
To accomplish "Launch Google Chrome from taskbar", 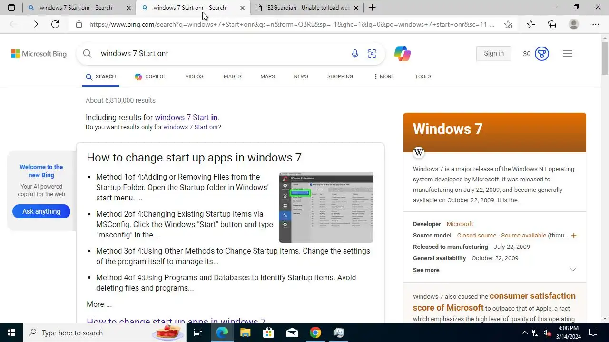I will click(315, 332).
